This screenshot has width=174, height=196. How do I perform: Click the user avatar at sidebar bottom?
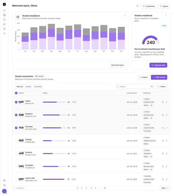coord(4,191)
